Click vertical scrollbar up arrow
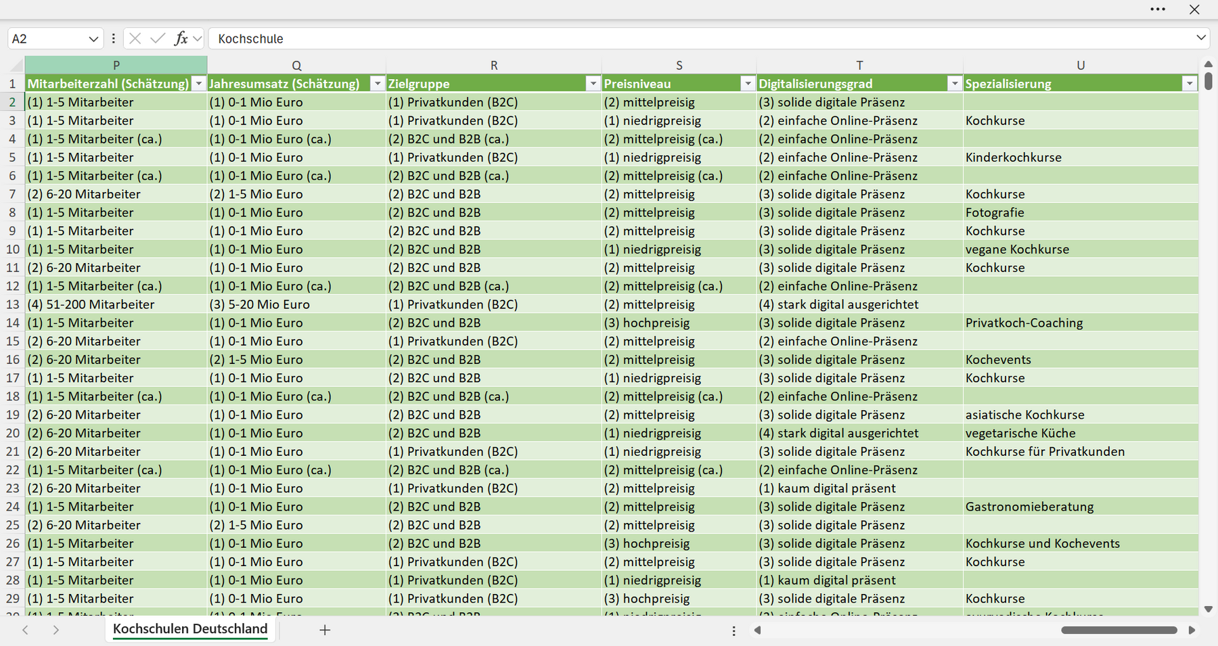The image size is (1218, 646). pos(1209,64)
